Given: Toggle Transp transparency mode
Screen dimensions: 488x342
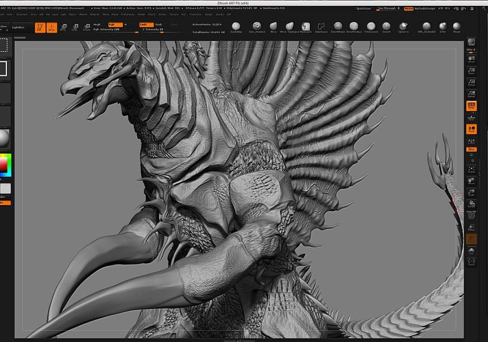Looking at the screenshot, I should [x=471, y=228].
